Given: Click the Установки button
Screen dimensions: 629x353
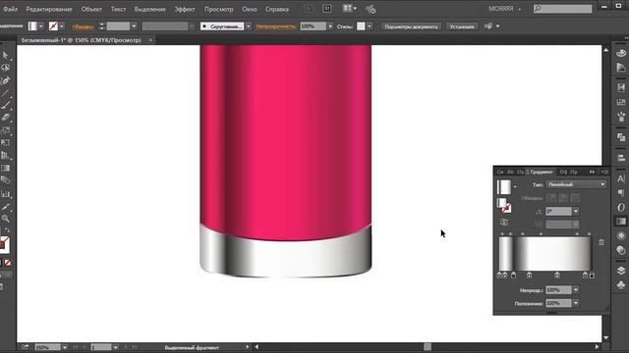Looking at the screenshot, I should click(x=461, y=26).
